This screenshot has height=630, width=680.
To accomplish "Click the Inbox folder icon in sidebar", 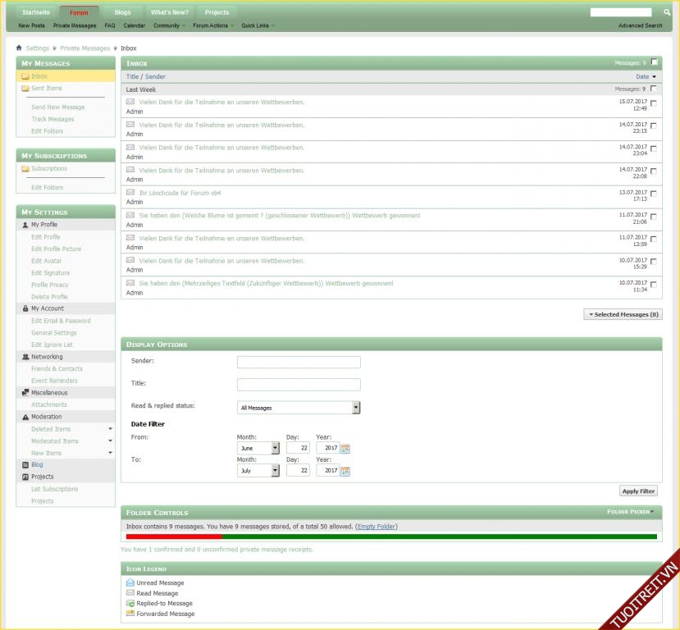I will pyautogui.click(x=25, y=76).
